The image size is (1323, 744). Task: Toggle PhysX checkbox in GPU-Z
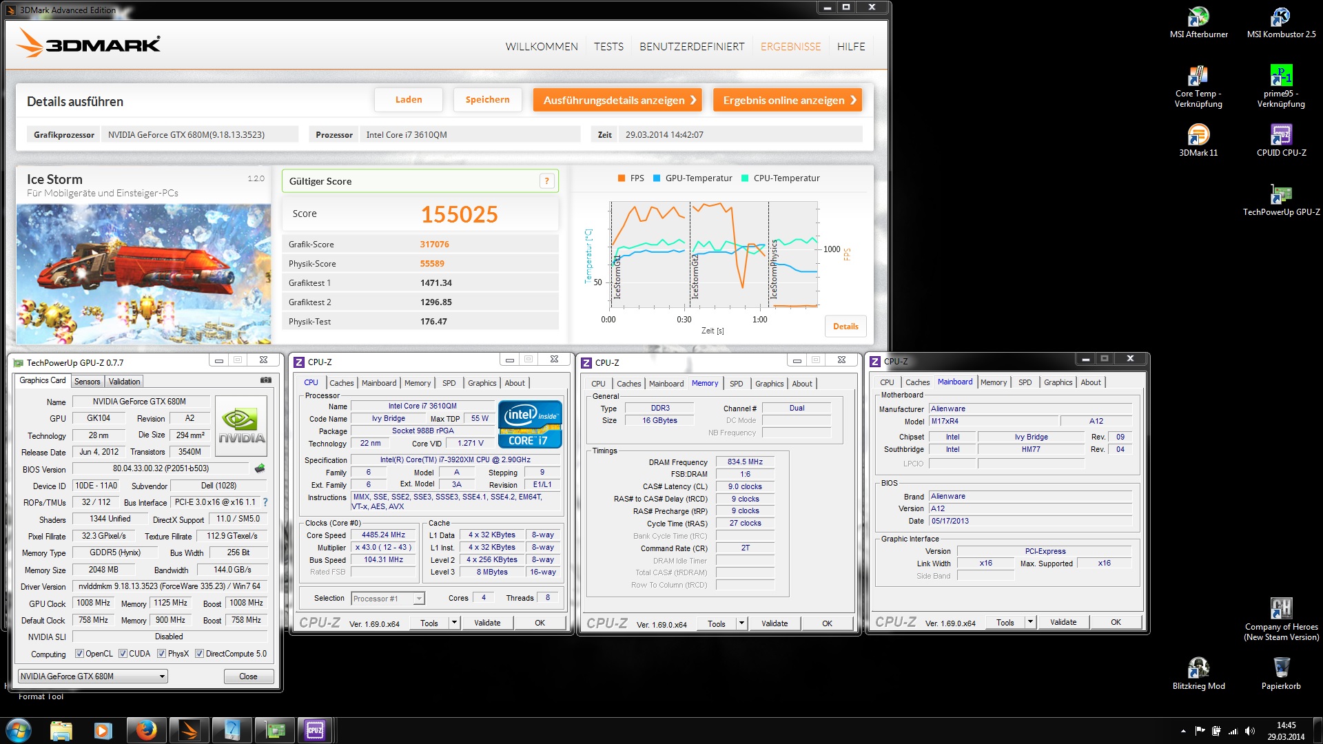[x=161, y=654]
